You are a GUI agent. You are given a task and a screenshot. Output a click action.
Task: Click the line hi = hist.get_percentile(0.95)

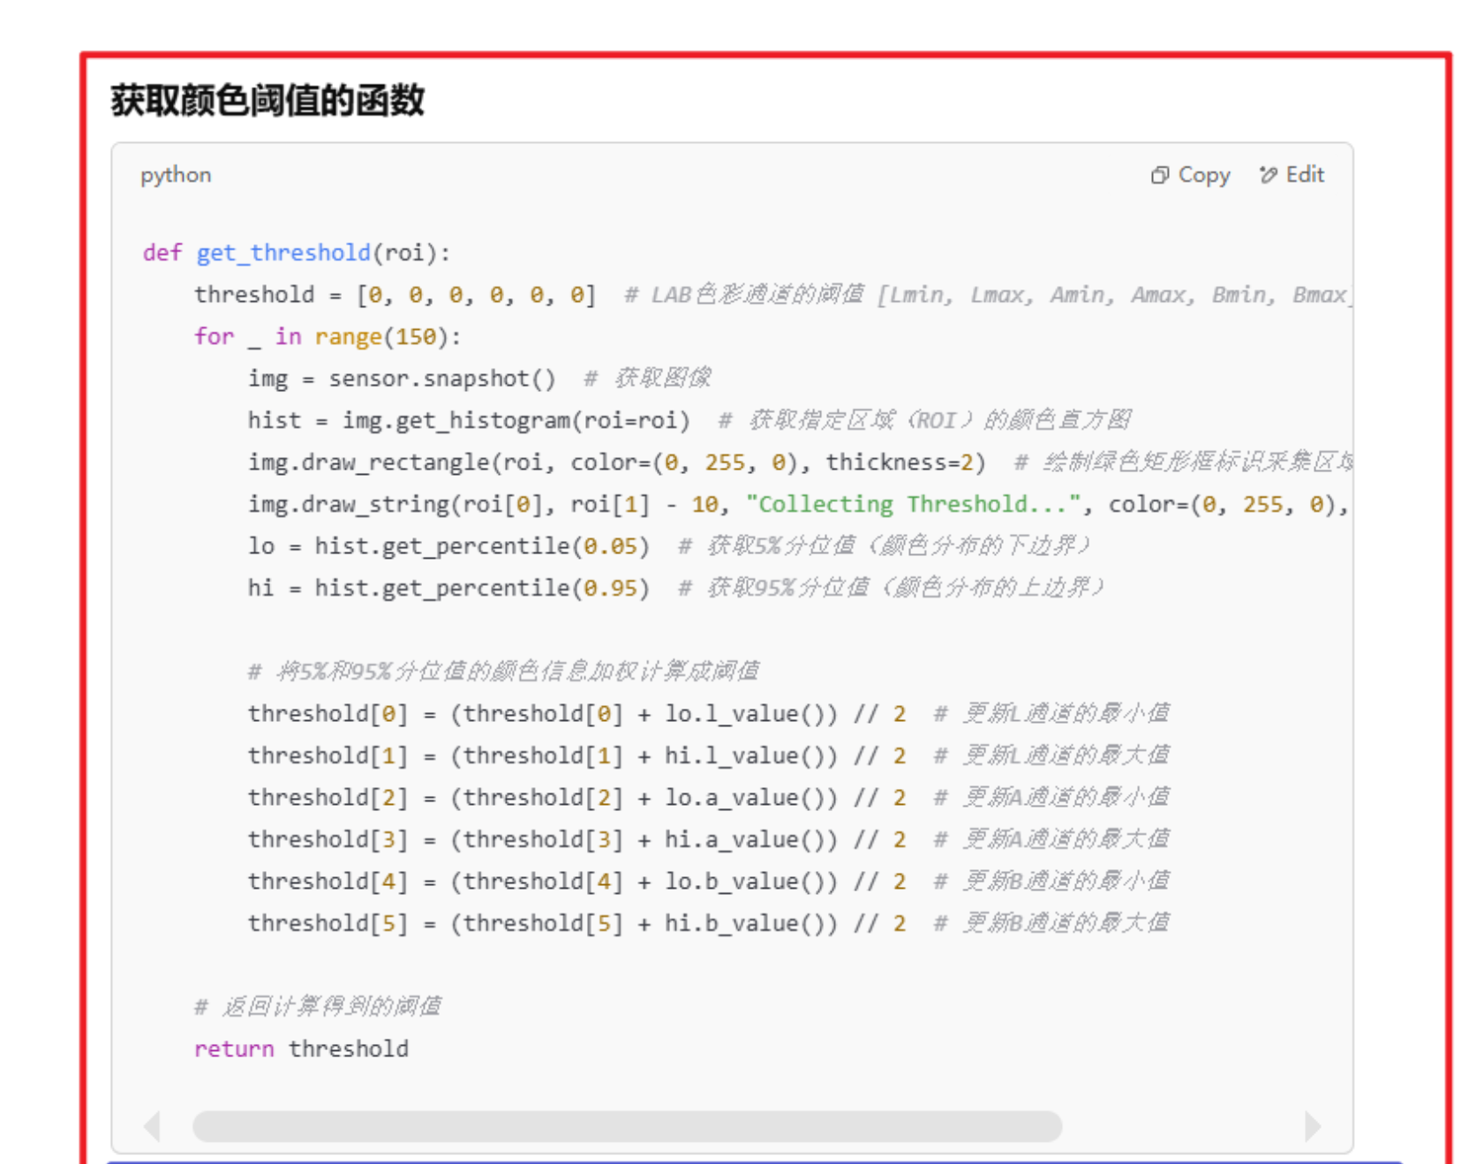point(448,589)
